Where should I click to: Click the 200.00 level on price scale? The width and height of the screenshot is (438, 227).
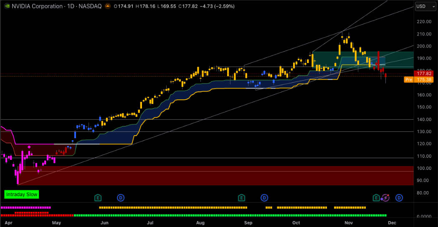pyautogui.click(x=423, y=46)
